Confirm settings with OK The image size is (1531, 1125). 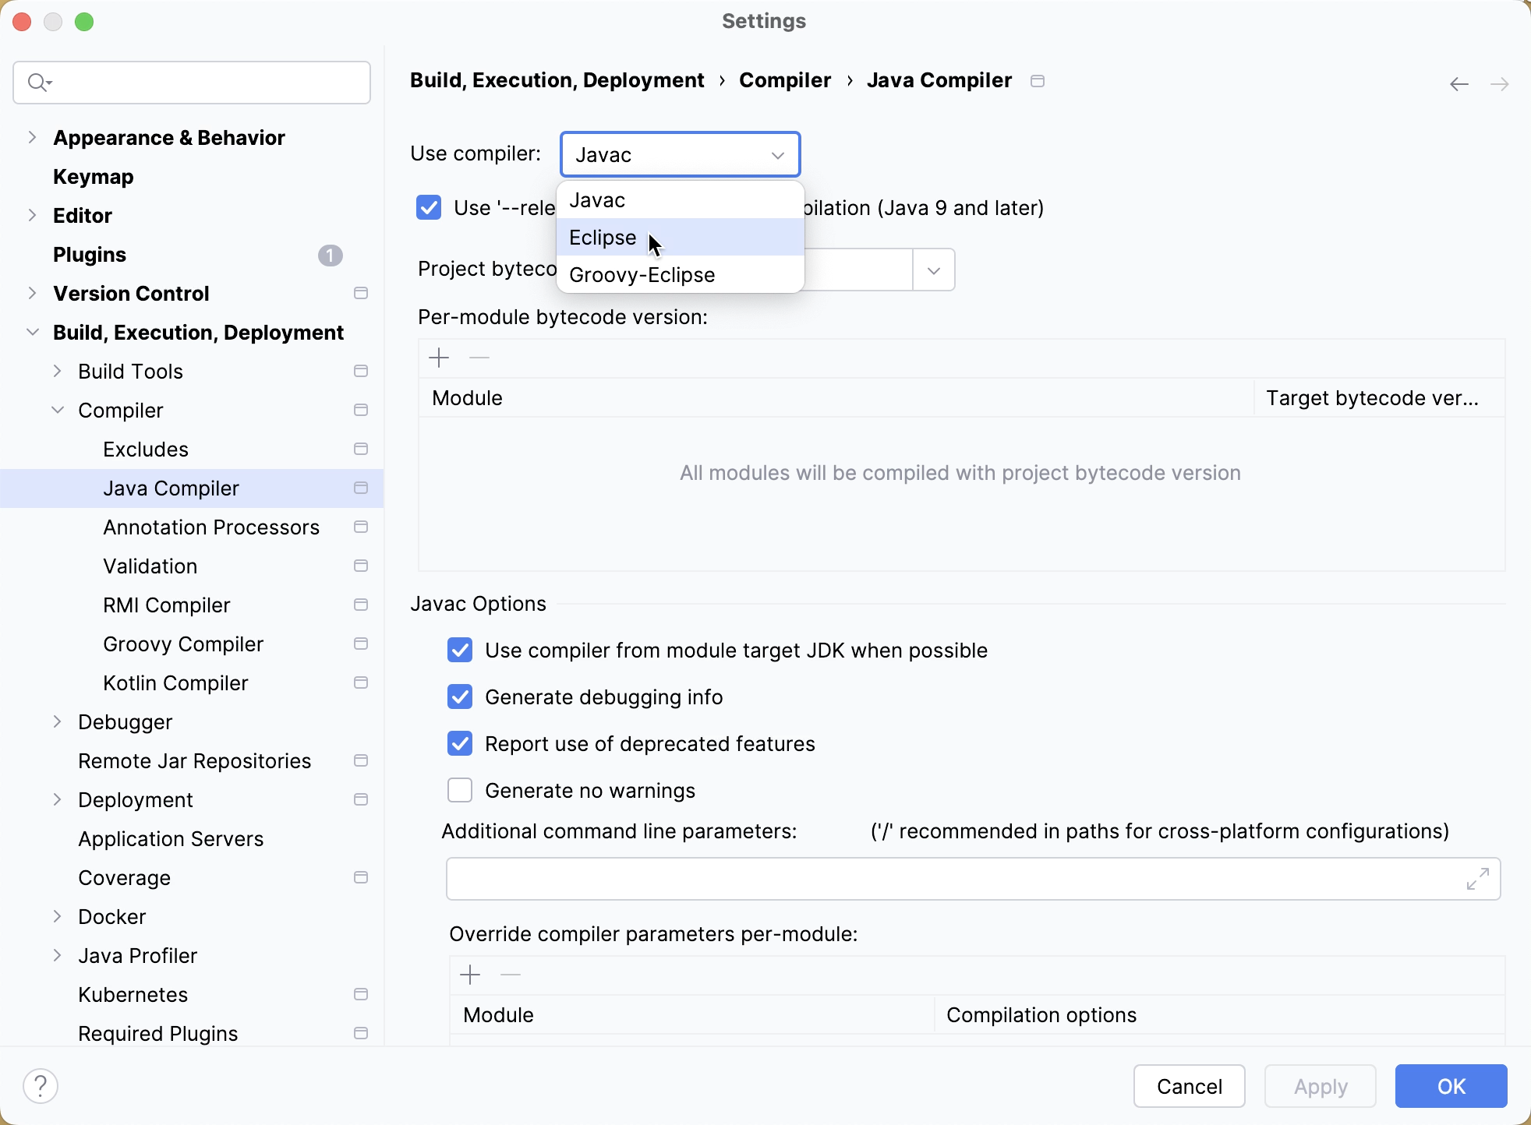(x=1451, y=1086)
